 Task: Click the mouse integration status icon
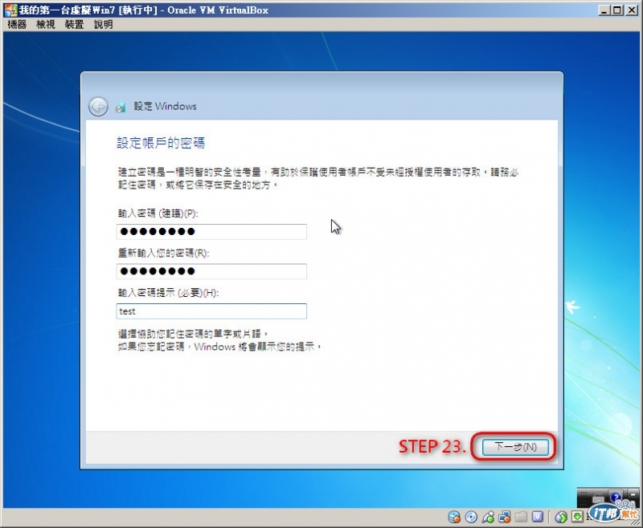coord(561,518)
